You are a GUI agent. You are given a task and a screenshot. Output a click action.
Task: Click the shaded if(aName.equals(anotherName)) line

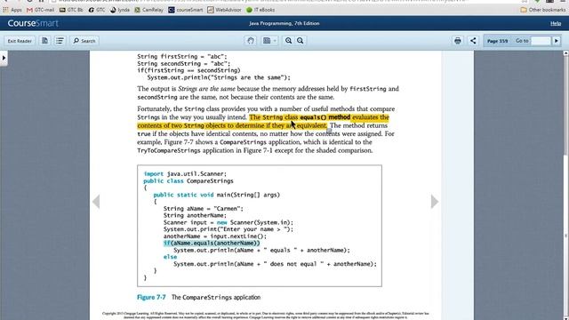click(x=212, y=243)
